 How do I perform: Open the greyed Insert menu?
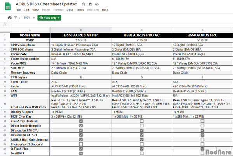pyautogui.click(x=46, y=10)
